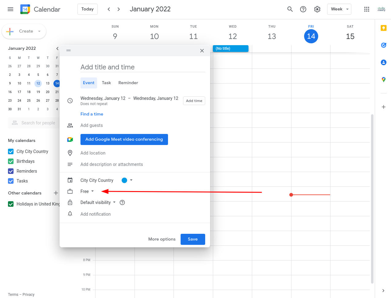Viewport: 391px width, 298px height.
Task: Click the guests people icon
Action: pyautogui.click(x=70, y=125)
